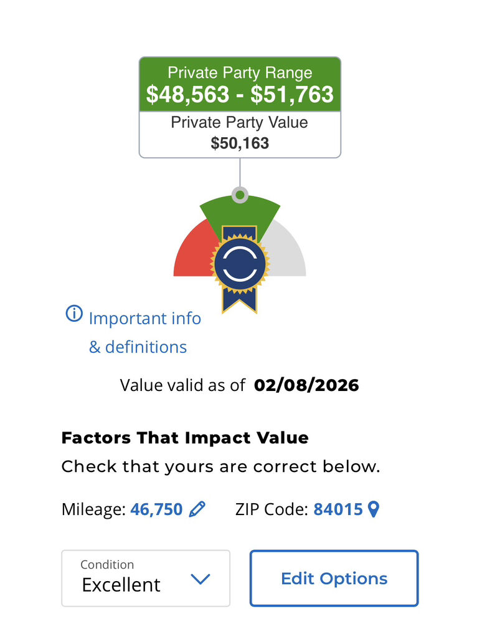Click the 46,750 mileage value

pyautogui.click(x=156, y=509)
